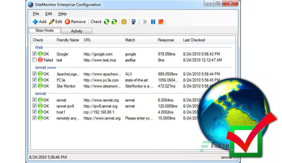This screenshot has width=282, height=163.
Task: Uncheck the iannet ipv6 checkbox
Action: (34, 106)
